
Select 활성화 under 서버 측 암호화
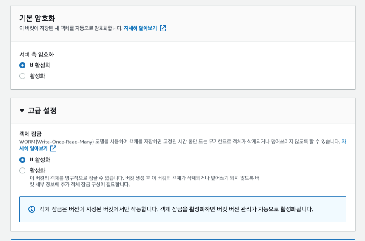coord(22,76)
